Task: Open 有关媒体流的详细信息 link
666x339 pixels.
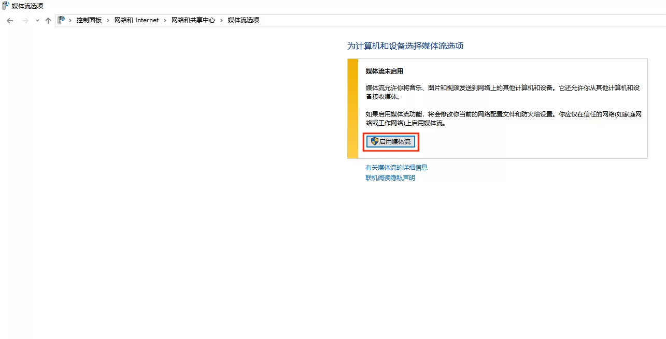Action: (x=396, y=168)
